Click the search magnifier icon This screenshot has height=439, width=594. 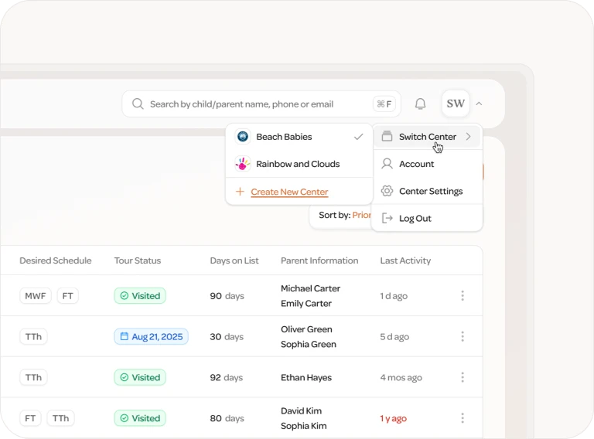pos(138,104)
